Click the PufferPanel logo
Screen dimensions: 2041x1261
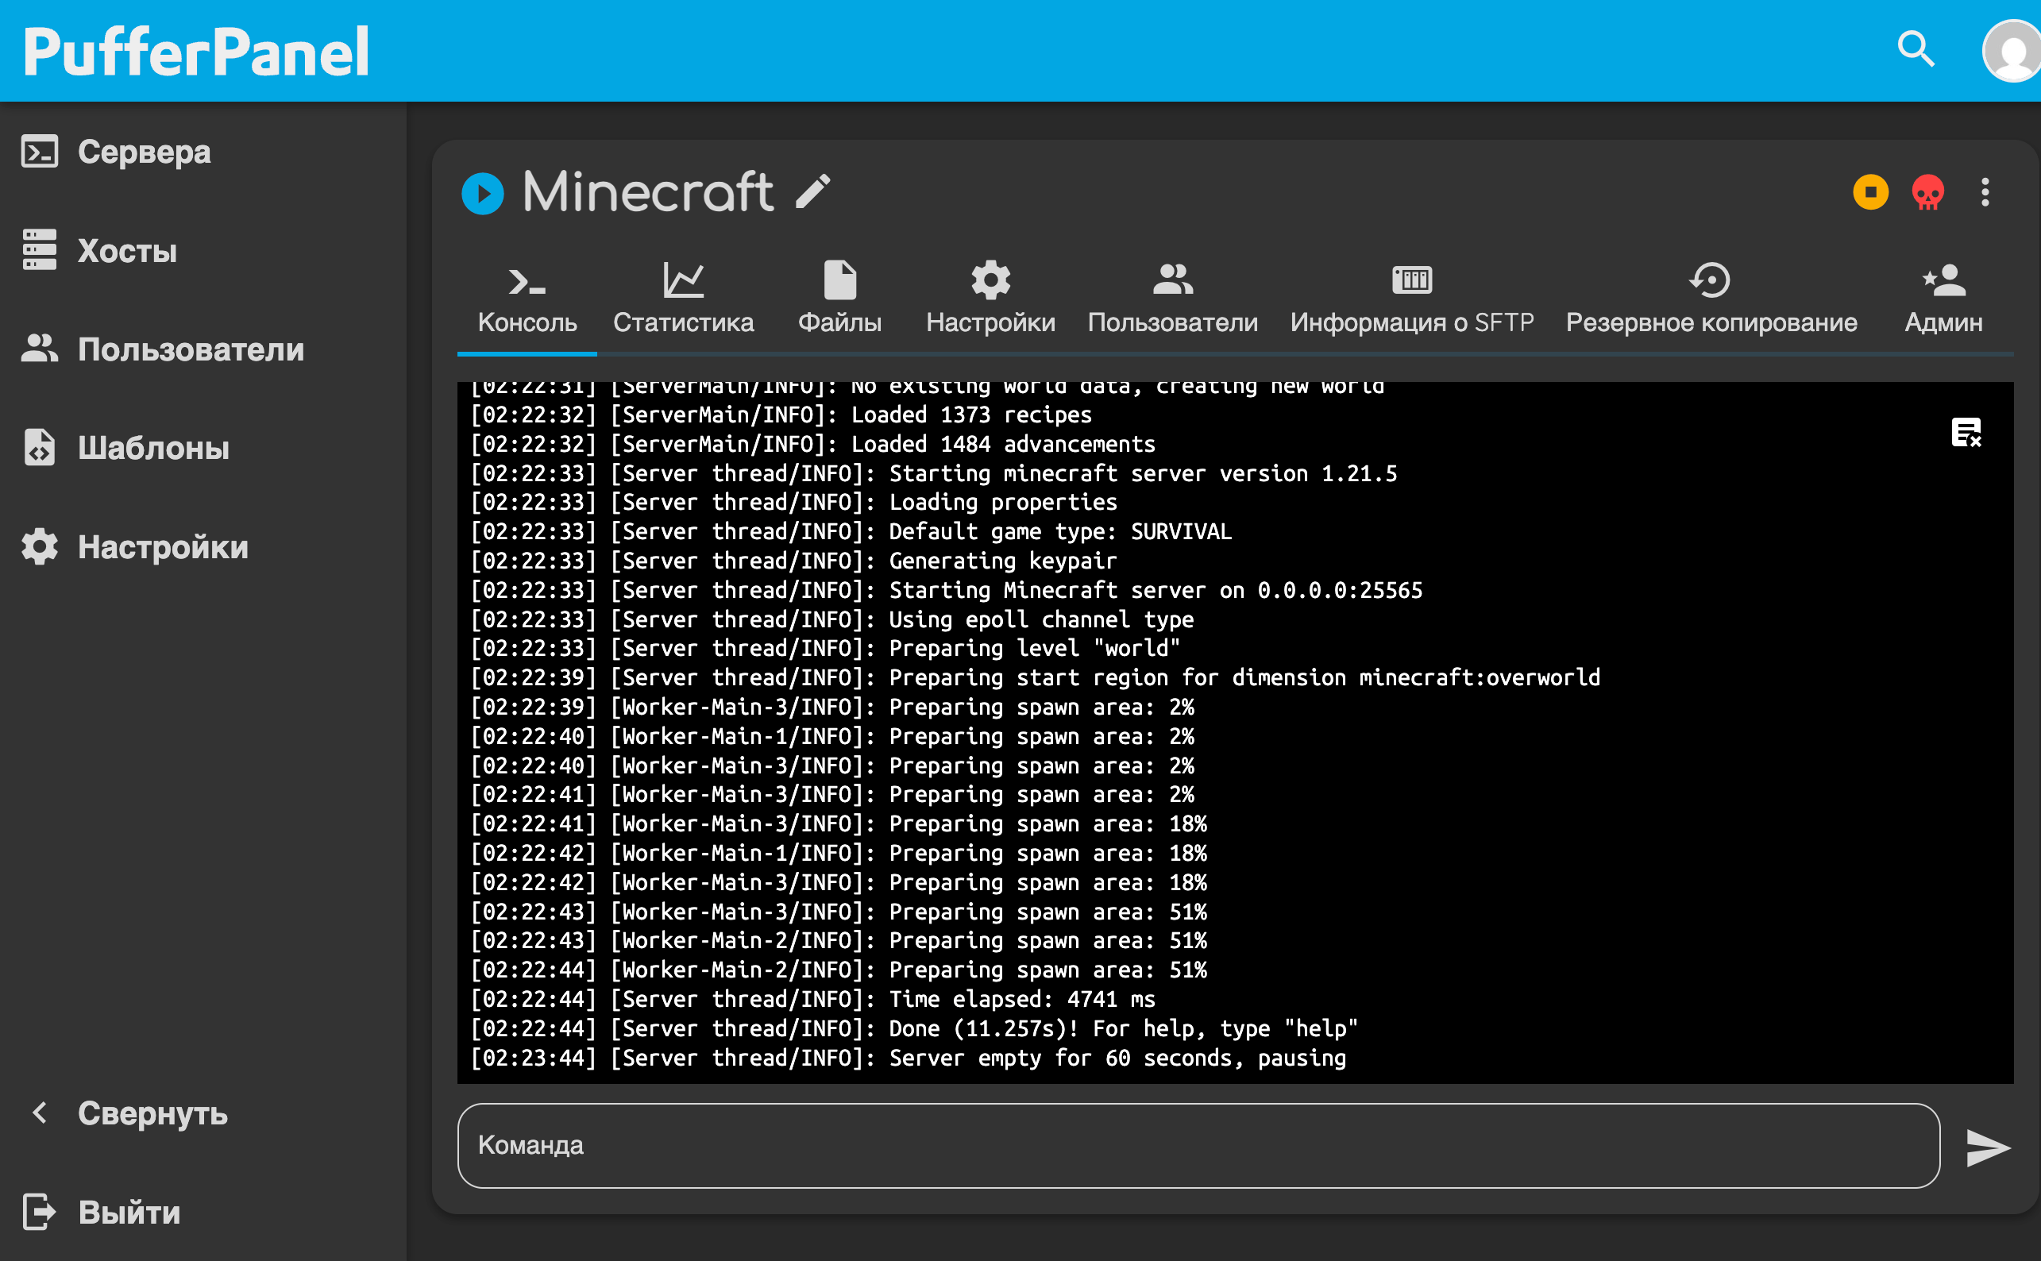pos(196,52)
